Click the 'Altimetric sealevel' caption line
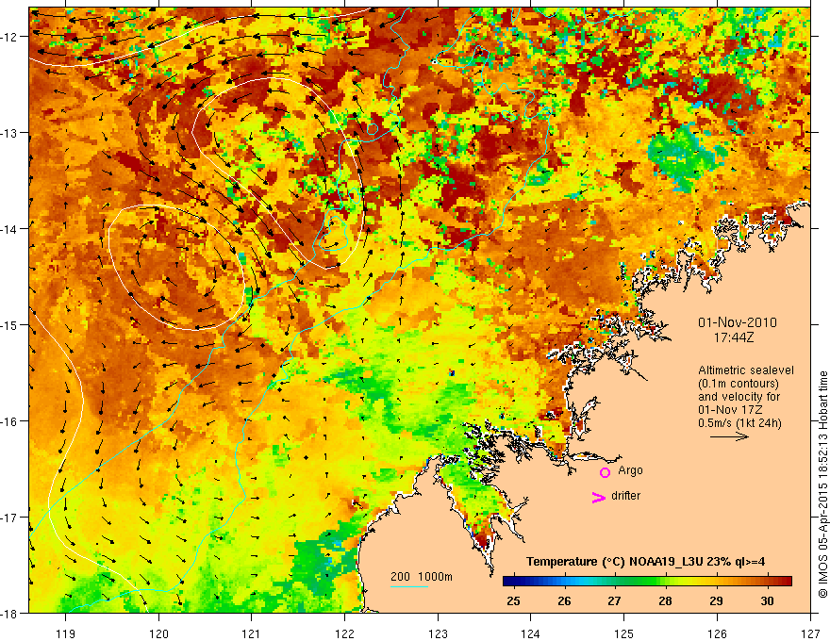Image resolution: width=830 pixels, height=641 pixels. click(745, 370)
